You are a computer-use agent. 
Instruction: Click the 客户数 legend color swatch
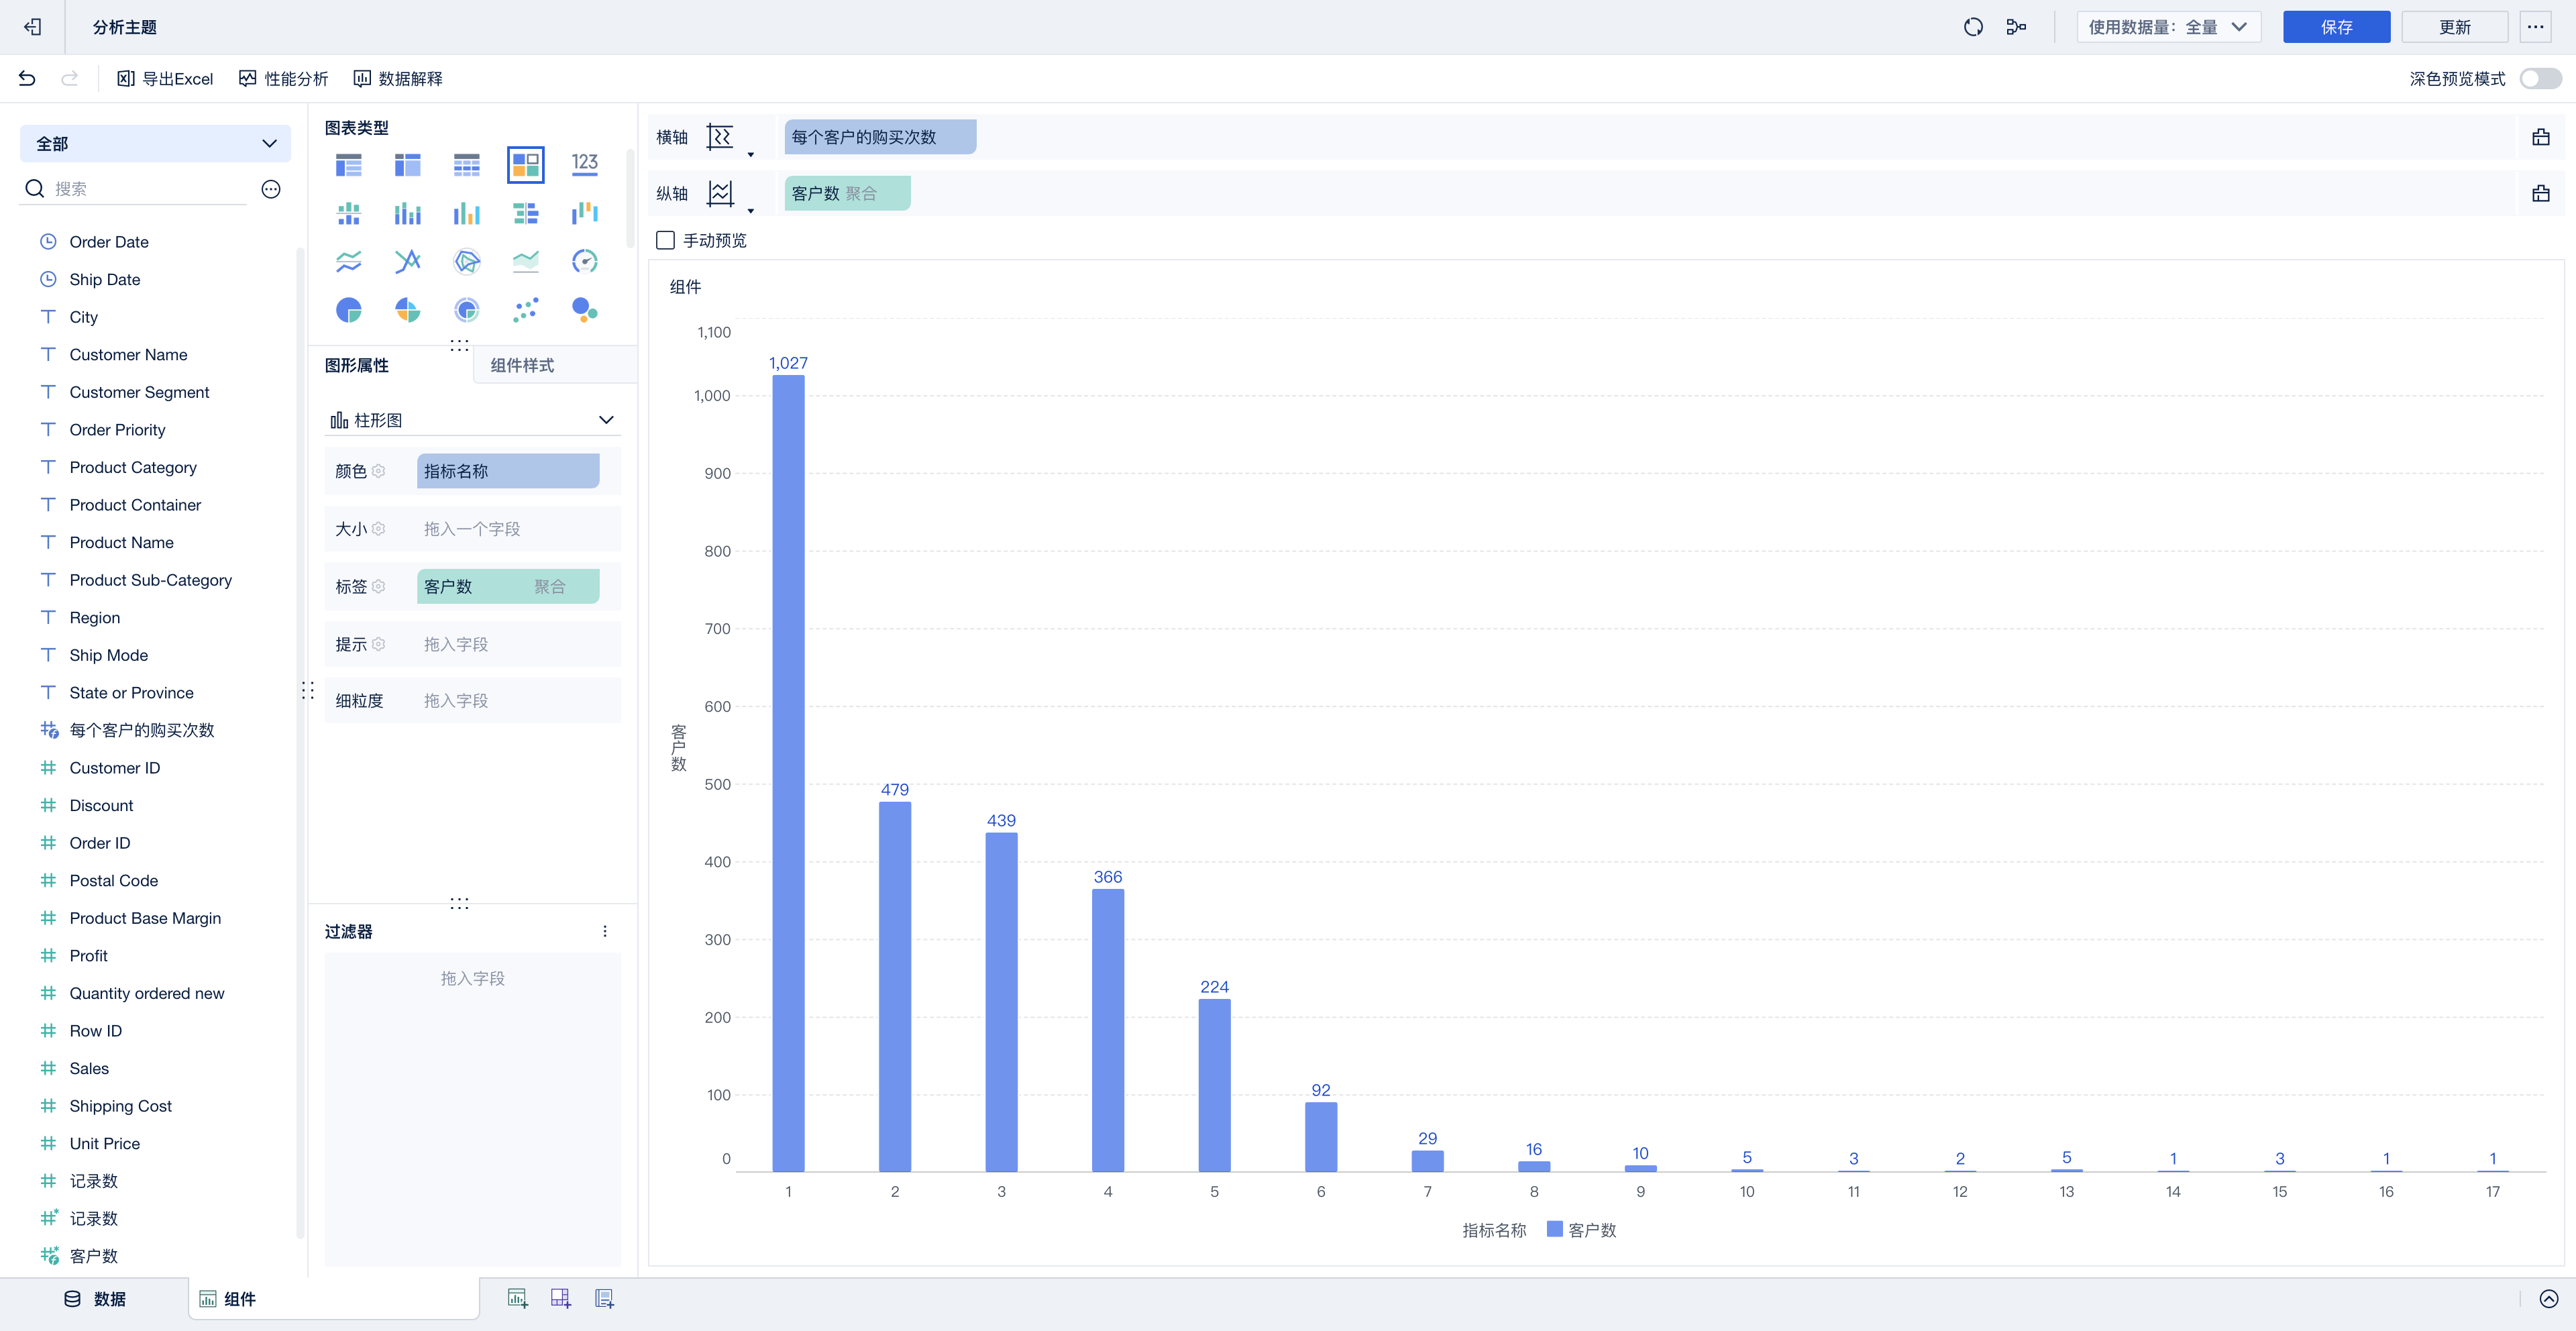[1554, 1229]
